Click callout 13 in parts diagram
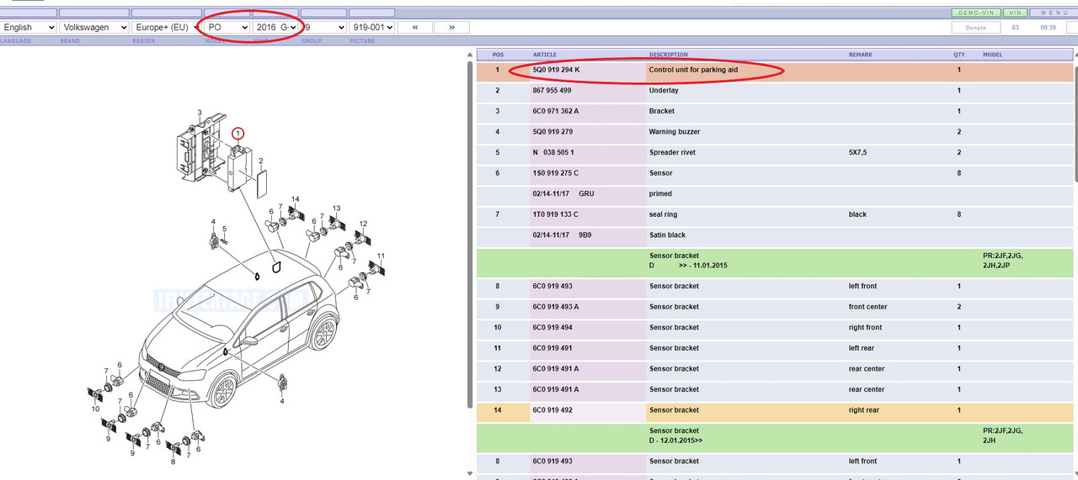The width and height of the screenshot is (1078, 480). (336, 208)
